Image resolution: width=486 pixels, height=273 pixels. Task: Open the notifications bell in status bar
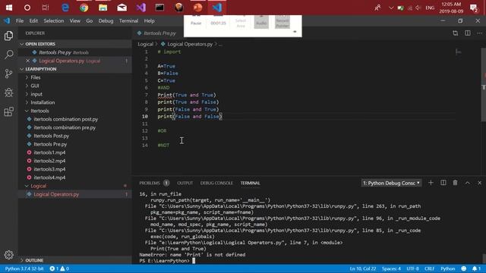(x=476, y=268)
